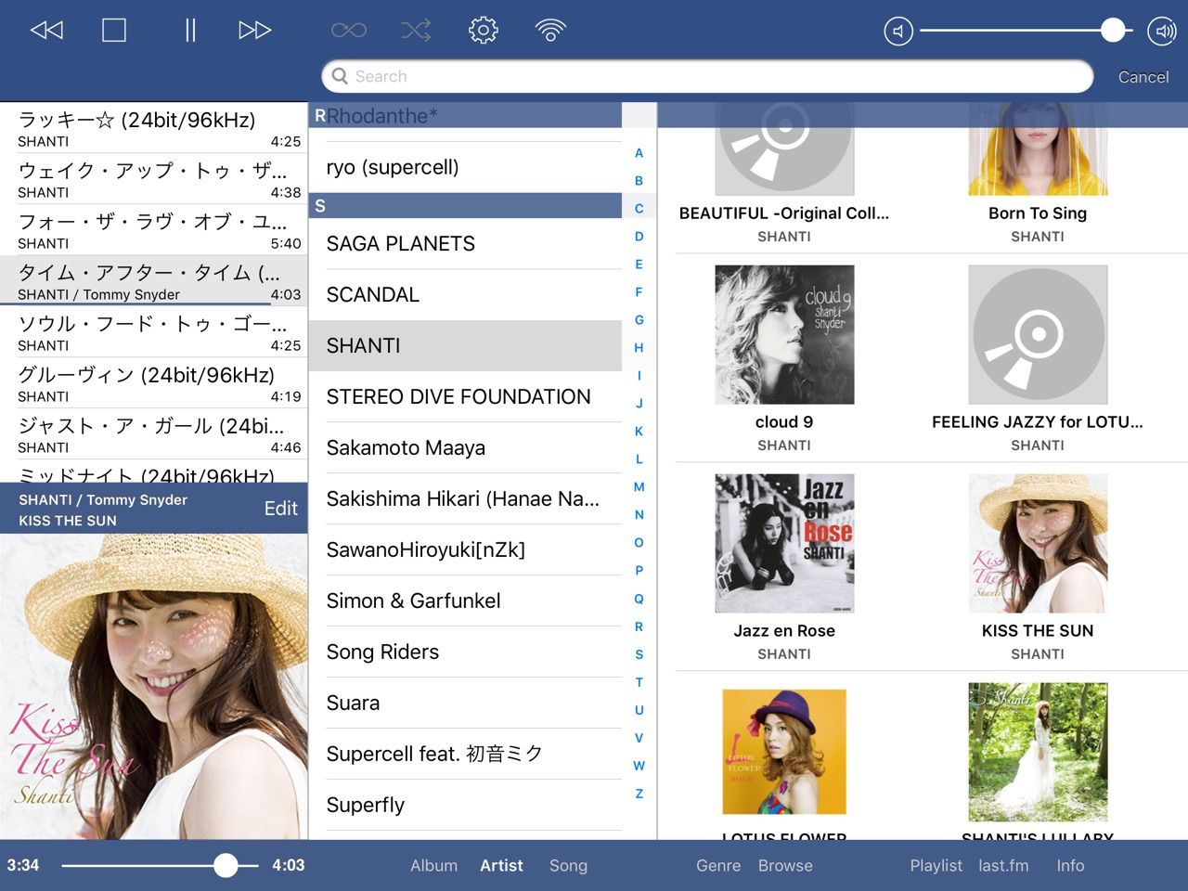Switch to the Artist tab

501,865
